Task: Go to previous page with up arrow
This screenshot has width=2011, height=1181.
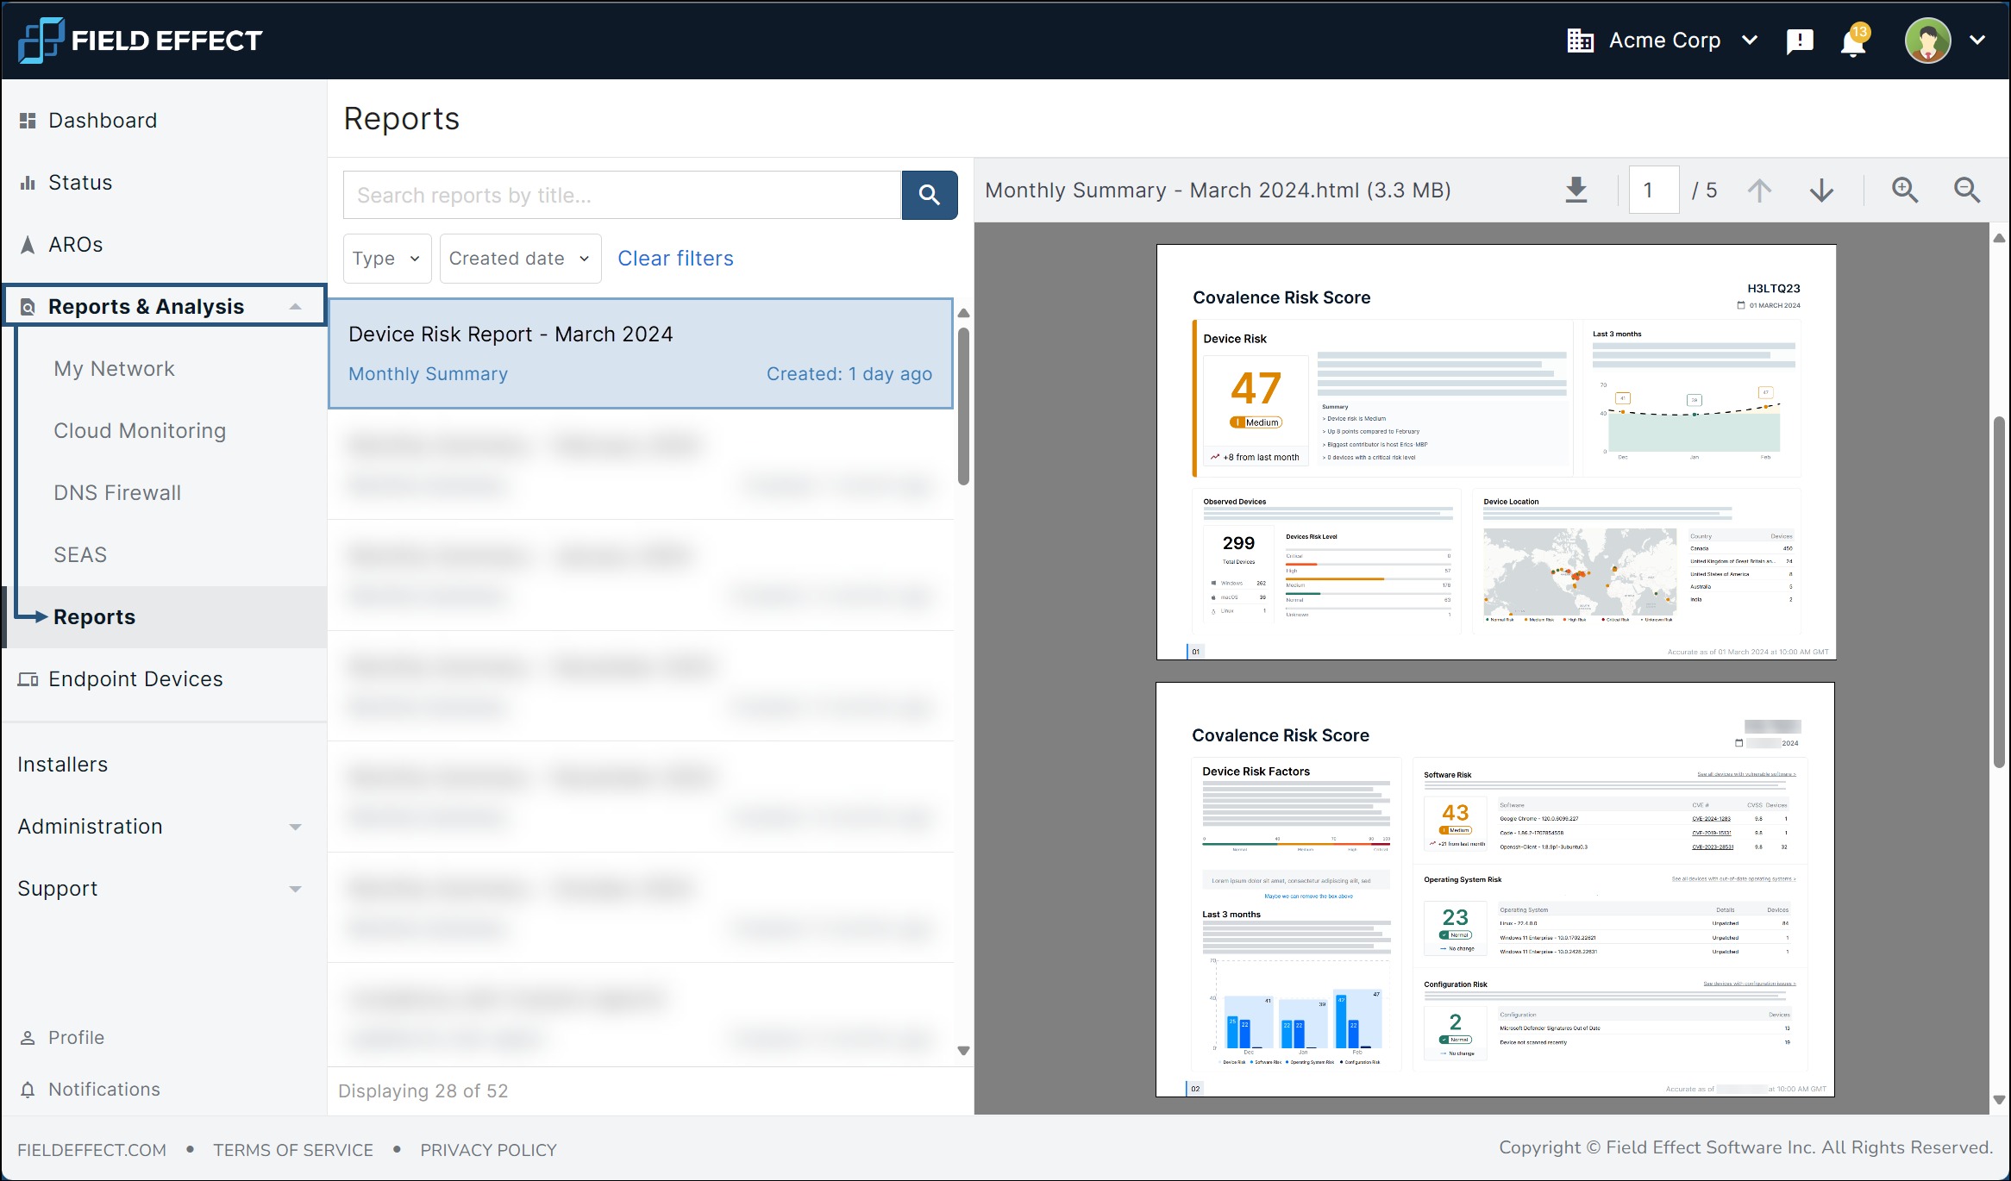Action: click(1759, 190)
